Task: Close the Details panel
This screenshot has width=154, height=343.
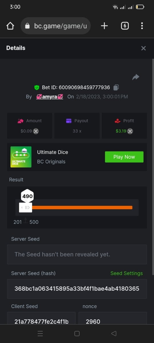Action: click(143, 48)
